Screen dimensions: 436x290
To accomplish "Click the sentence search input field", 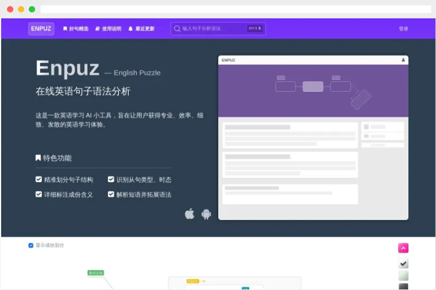I will pyautogui.click(x=218, y=29).
